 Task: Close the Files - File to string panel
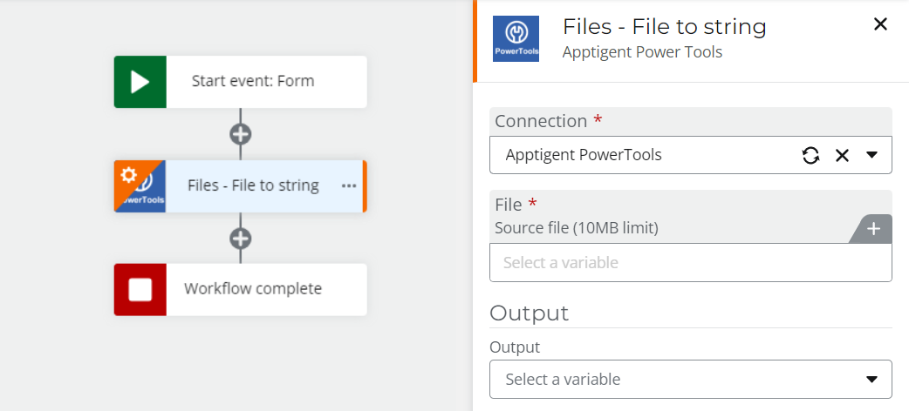[x=880, y=24]
